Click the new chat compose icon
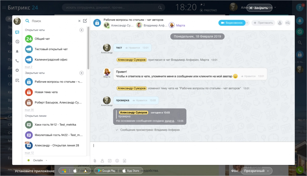Screen dimensions: 307x176 tap(85, 21)
